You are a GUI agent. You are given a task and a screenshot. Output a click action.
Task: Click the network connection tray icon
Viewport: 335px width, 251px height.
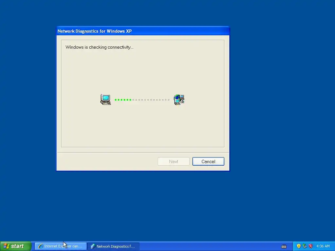(305, 246)
